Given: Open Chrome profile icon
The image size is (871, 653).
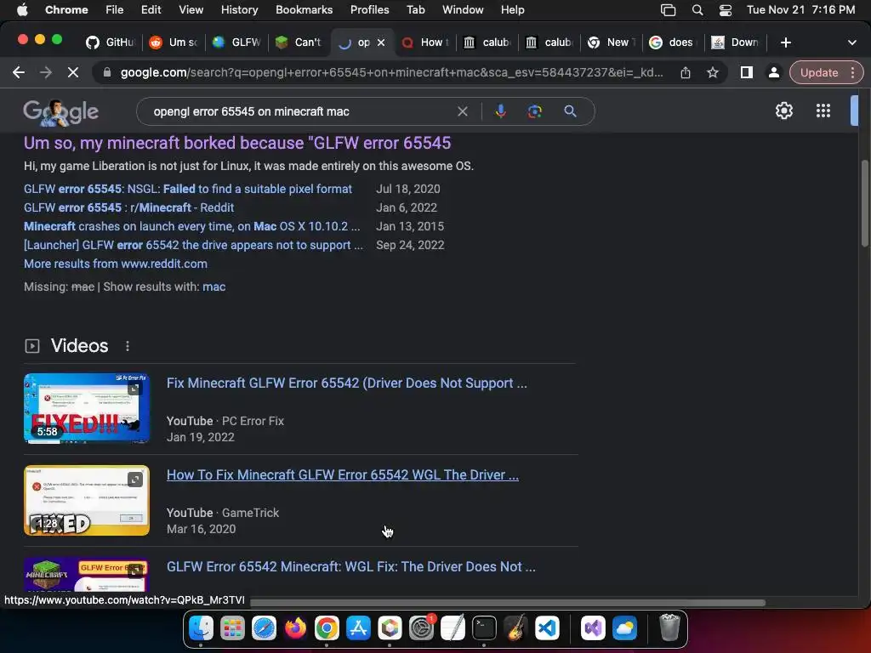Looking at the screenshot, I should coord(773,72).
